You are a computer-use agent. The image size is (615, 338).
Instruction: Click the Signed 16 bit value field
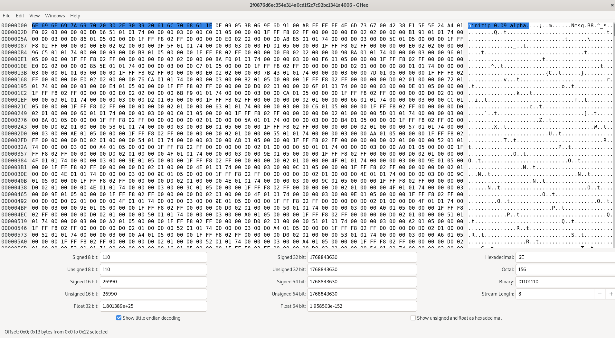pyautogui.click(x=153, y=282)
